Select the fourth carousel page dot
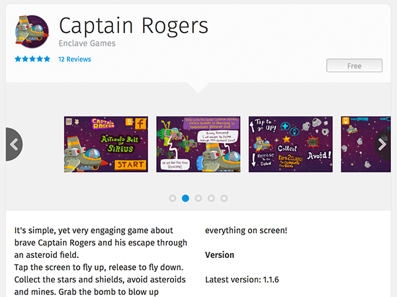The height and width of the screenshot is (297, 397). (211, 198)
